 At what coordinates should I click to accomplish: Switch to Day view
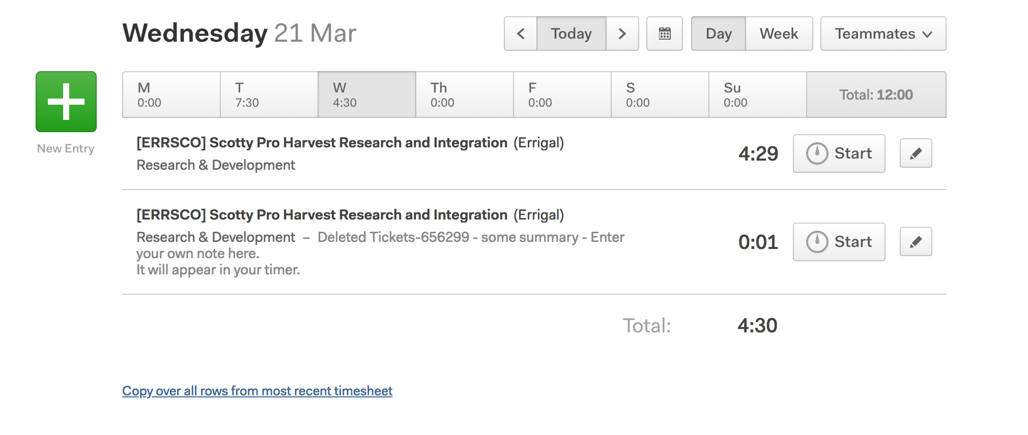[719, 34]
